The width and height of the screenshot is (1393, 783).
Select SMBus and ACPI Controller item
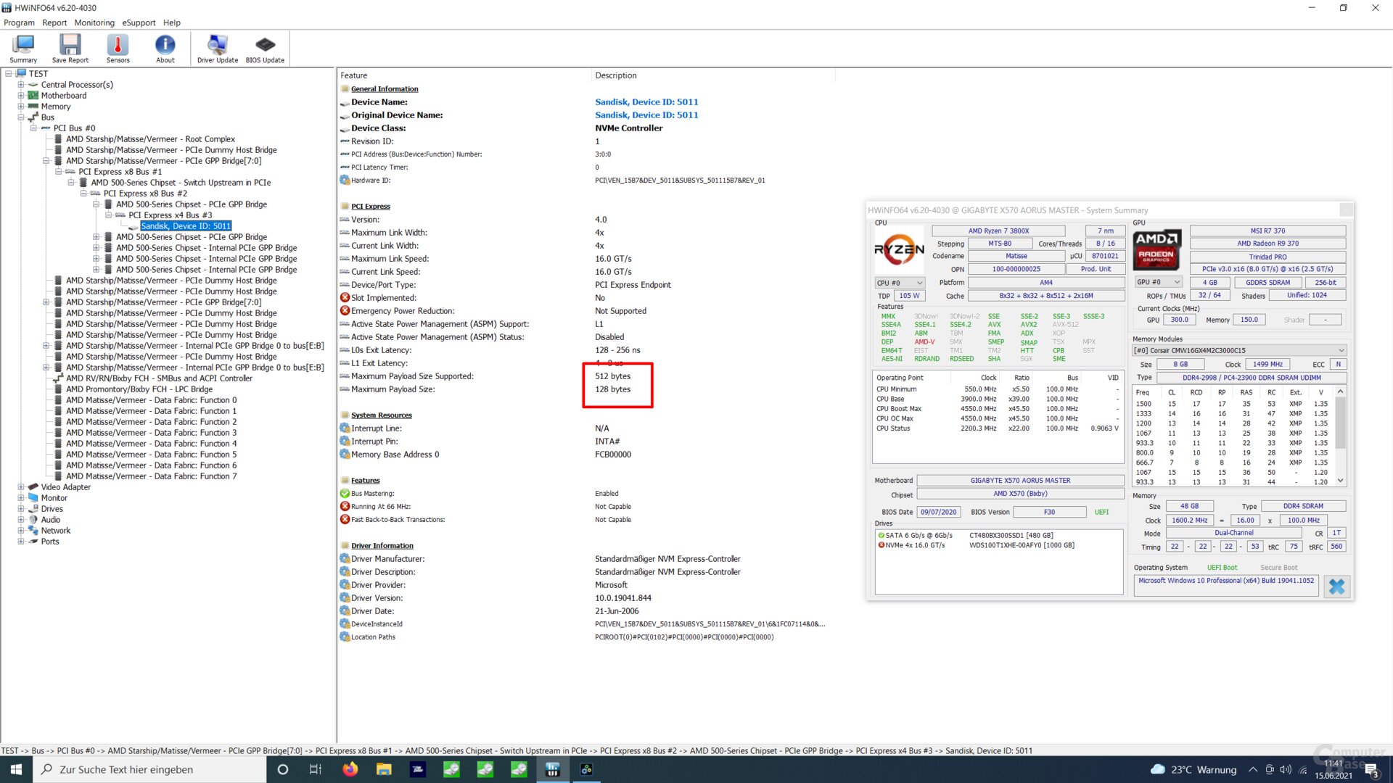pos(159,378)
